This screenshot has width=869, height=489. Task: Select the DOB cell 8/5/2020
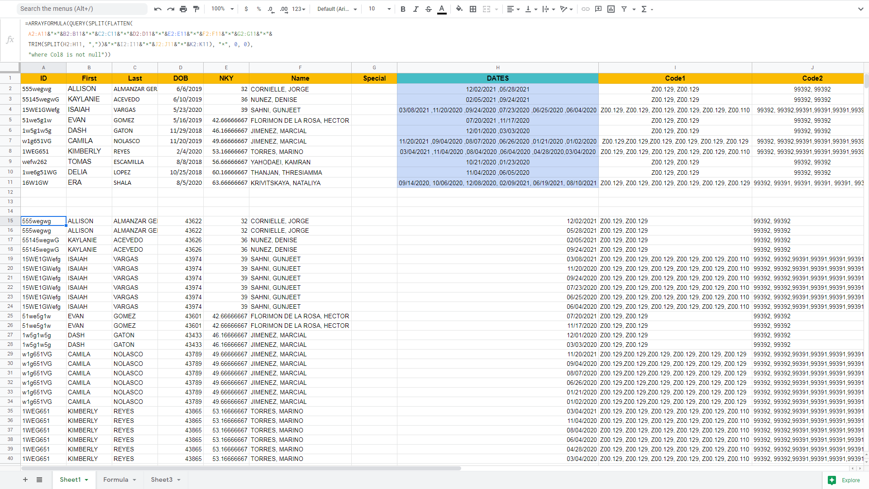[181, 183]
